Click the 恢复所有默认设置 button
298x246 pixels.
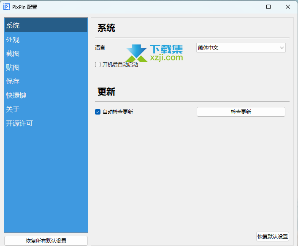point(46,241)
